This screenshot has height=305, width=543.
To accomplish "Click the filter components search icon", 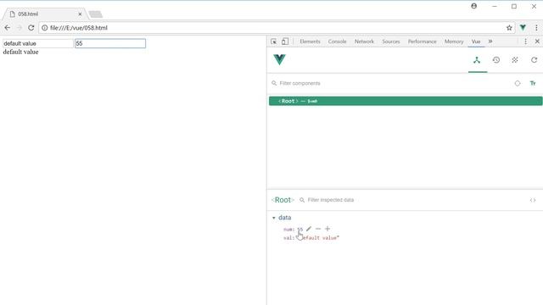I will point(274,83).
